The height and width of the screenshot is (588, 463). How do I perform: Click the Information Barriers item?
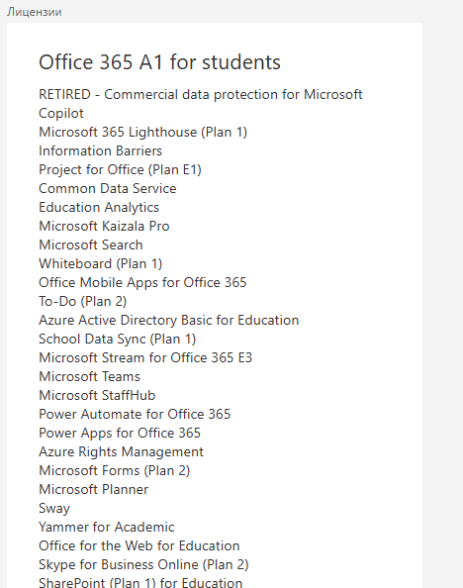point(101,150)
